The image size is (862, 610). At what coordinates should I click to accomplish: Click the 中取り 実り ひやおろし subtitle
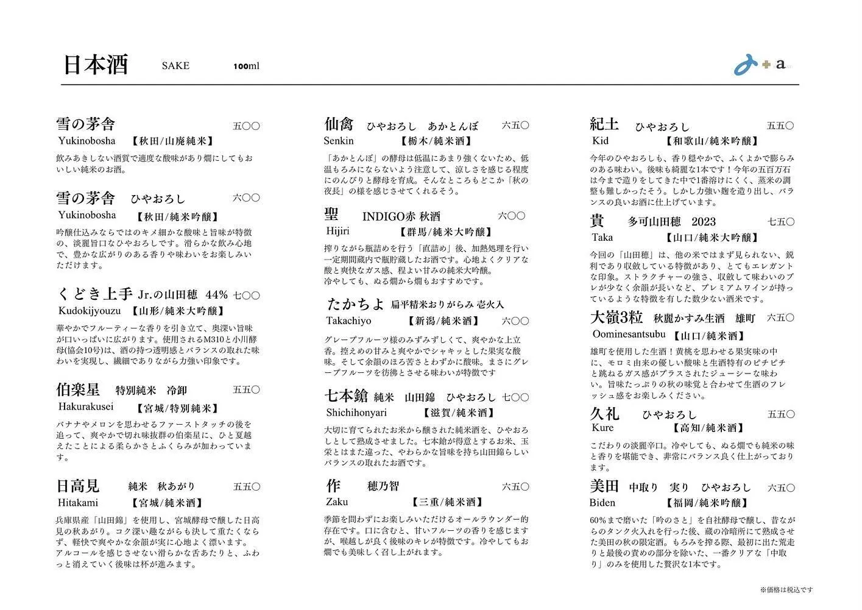click(x=690, y=488)
